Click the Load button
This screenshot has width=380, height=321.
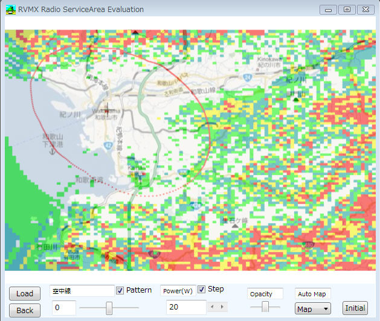click(25, 294)
